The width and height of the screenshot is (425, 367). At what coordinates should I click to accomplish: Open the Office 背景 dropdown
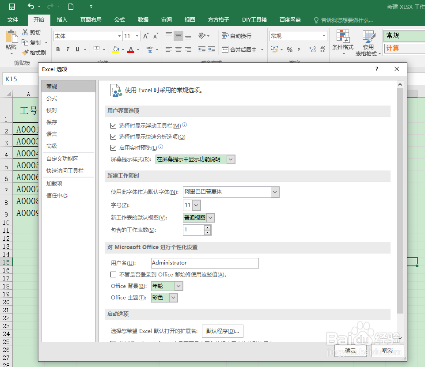[178, 286]
